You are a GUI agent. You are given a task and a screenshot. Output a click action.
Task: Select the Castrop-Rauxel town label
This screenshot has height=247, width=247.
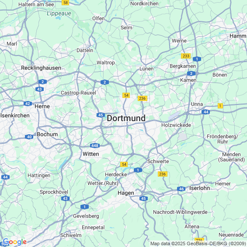(78, 93)
